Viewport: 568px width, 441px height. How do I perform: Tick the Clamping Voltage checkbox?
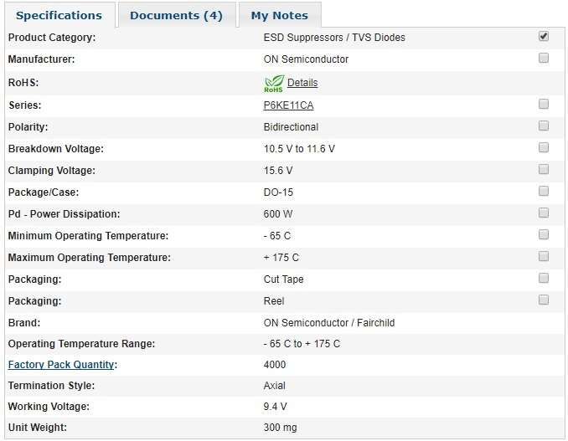pos(544,169)
